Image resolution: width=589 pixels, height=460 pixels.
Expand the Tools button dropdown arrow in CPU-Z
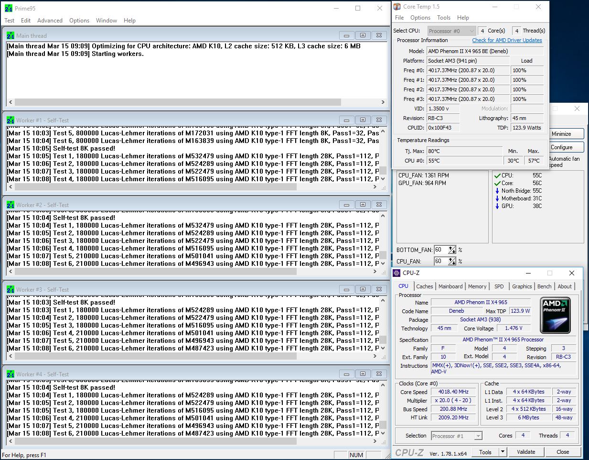[503, 452]
